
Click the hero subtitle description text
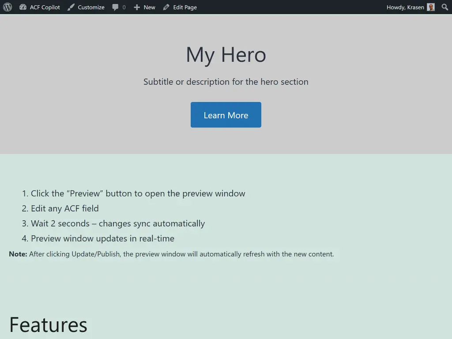(x=226, y=82)
